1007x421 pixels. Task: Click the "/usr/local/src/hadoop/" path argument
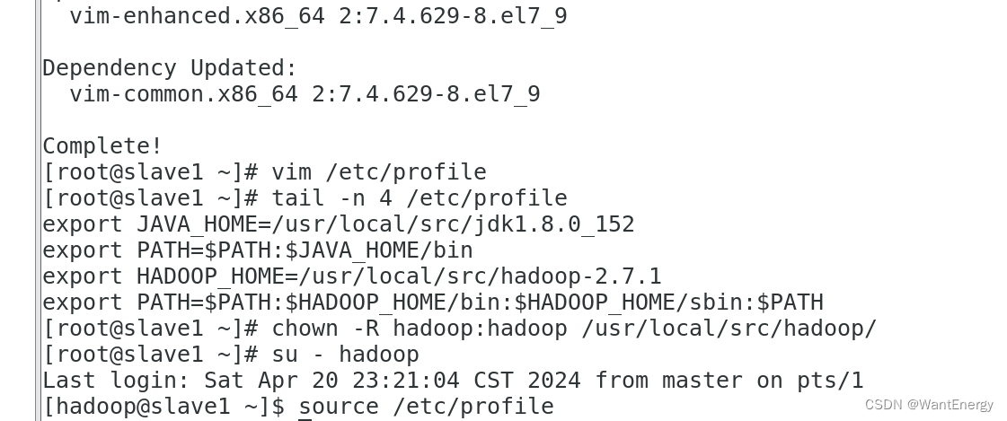[x=729, y=329]
